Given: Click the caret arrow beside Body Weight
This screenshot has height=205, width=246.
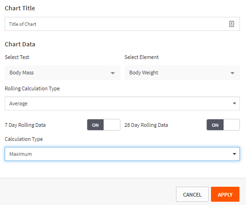Looking at the screenshot, I should (232, 73).
